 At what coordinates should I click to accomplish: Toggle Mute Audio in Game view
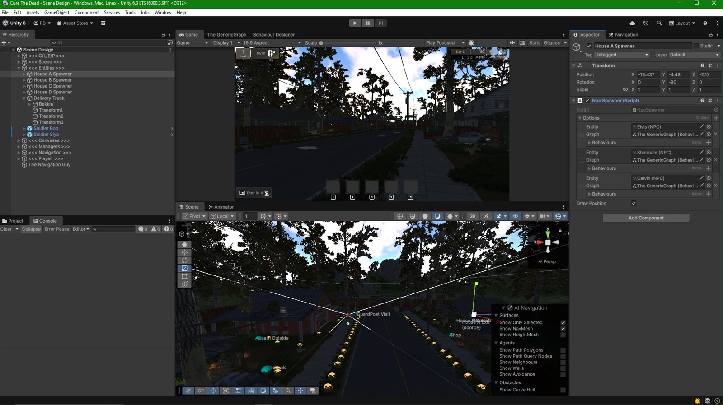click(512, 43)
